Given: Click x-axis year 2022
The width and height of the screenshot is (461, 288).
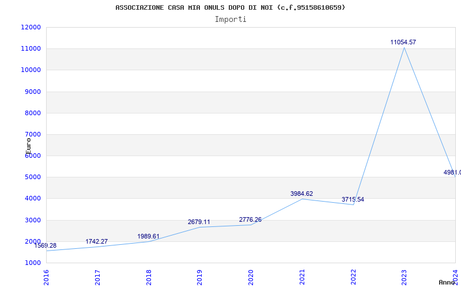Looking at the screenshot, I should coord(353,278).
